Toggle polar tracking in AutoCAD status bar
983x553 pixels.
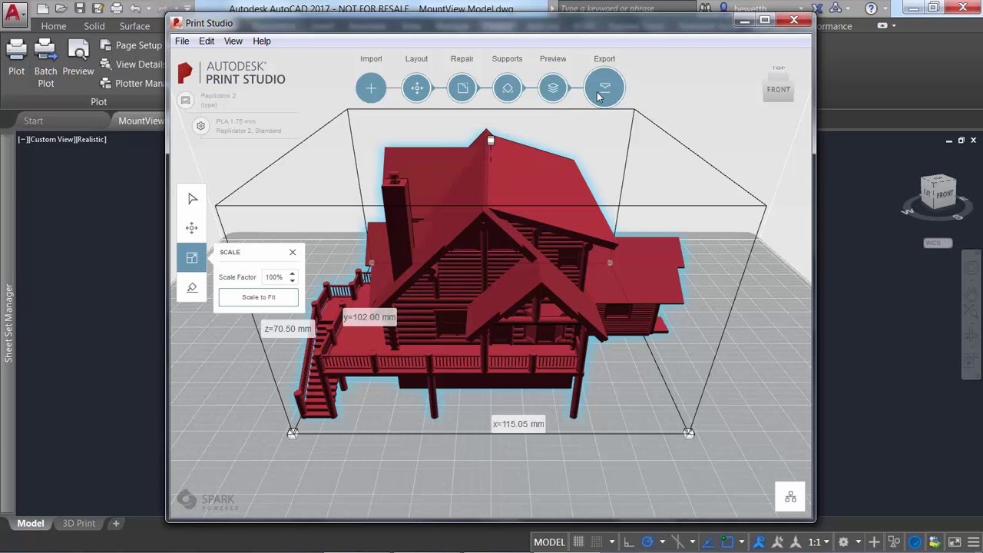[x=647, y=541]
